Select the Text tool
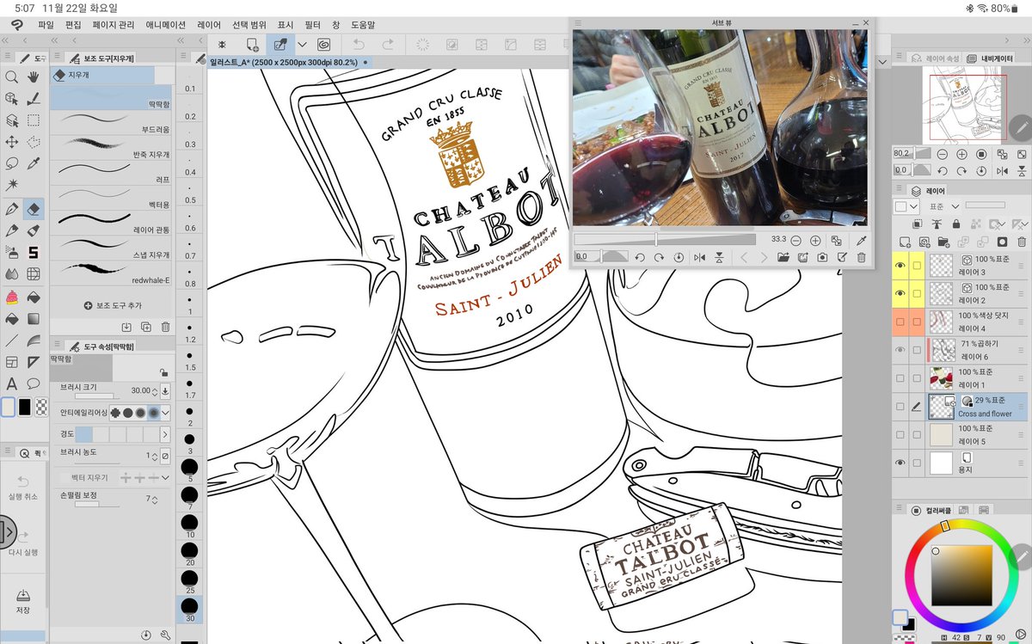The image size is (1032, 644). (x=12, y=383)
